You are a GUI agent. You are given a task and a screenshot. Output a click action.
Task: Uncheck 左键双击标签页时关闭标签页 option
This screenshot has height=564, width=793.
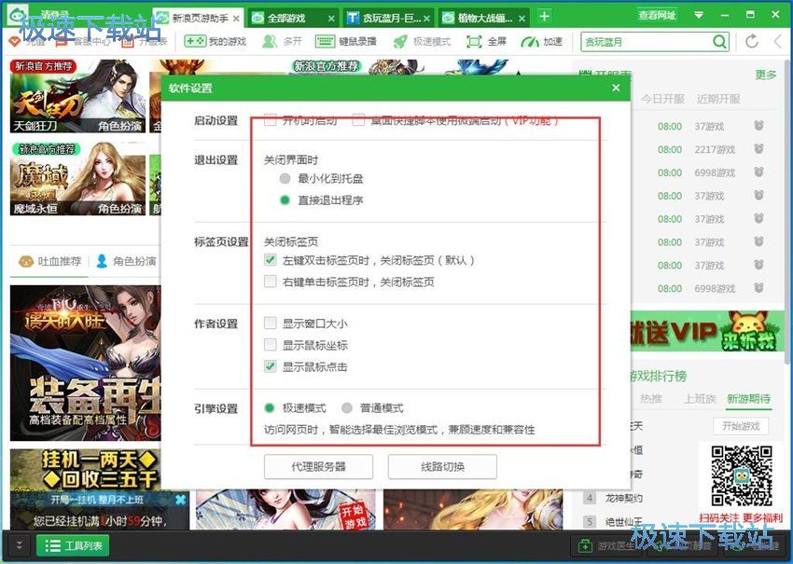271,260
